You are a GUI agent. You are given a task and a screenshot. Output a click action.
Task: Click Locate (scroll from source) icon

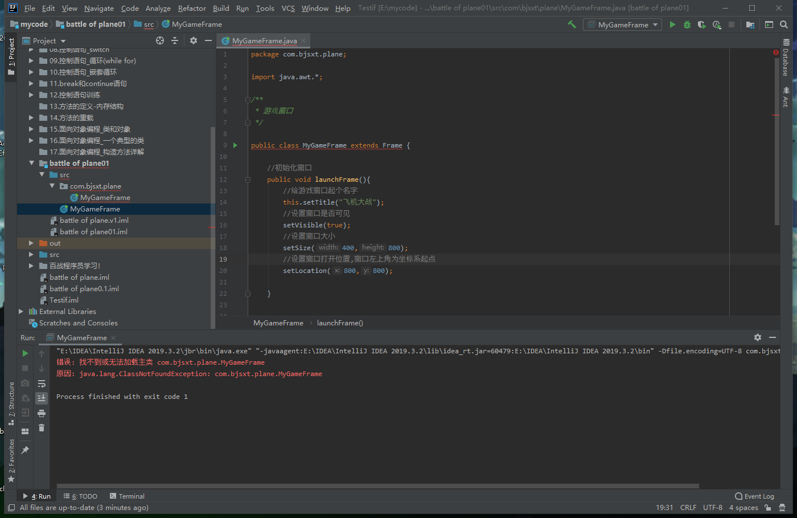pyautogui.click(x=160, y=40)
